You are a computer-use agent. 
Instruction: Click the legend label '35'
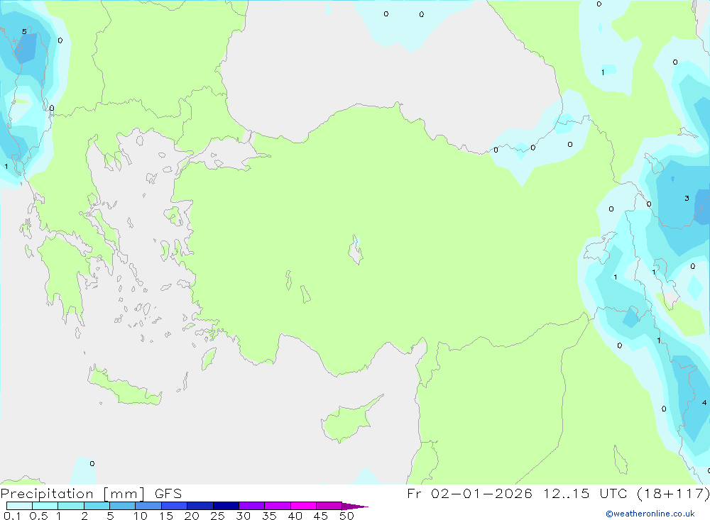pyautogui.click(x=269, y=516)
